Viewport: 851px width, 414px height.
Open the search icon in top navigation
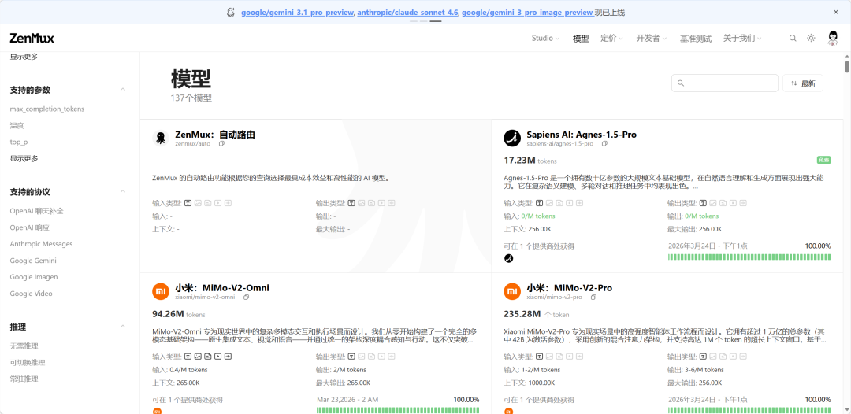pos(793,38)
